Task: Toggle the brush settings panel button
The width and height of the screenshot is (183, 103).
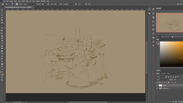Action: [17, 4]
